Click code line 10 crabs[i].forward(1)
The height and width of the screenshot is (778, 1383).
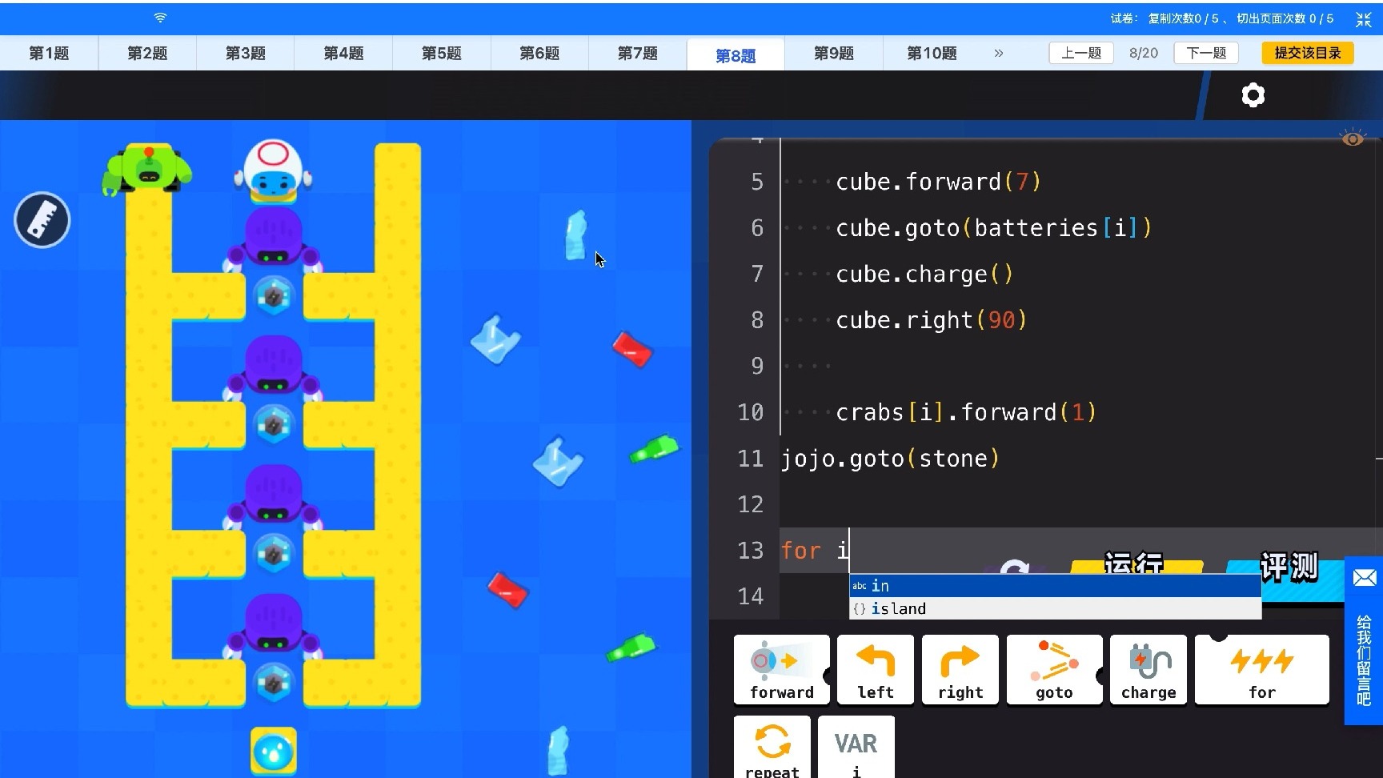point(966,412)
